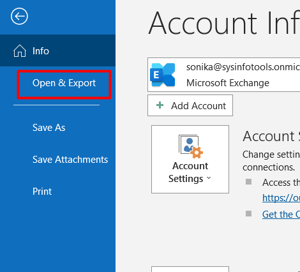The width and height of the screenshot is (300, 272).
Task: Choose Save As in the sidebar
Action: pos(49,128)
